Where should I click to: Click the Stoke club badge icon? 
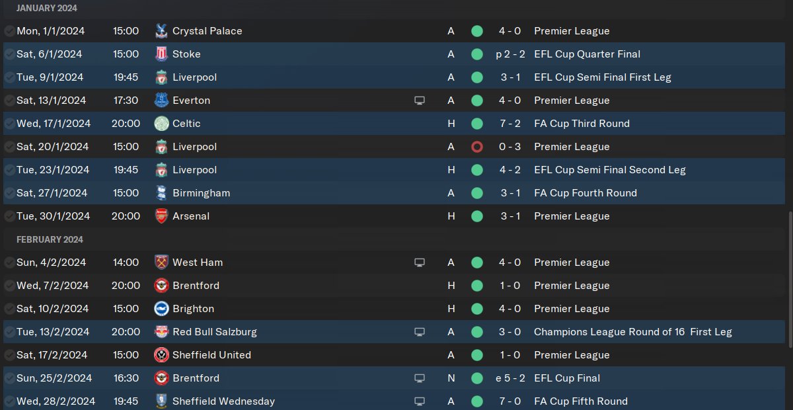(x=161, y=54)
